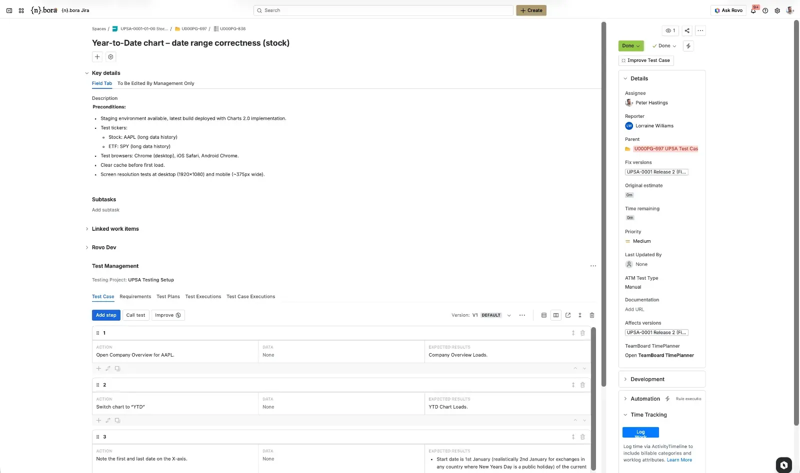
Task: Click the notifications bell icon
Action: point(753,10)
